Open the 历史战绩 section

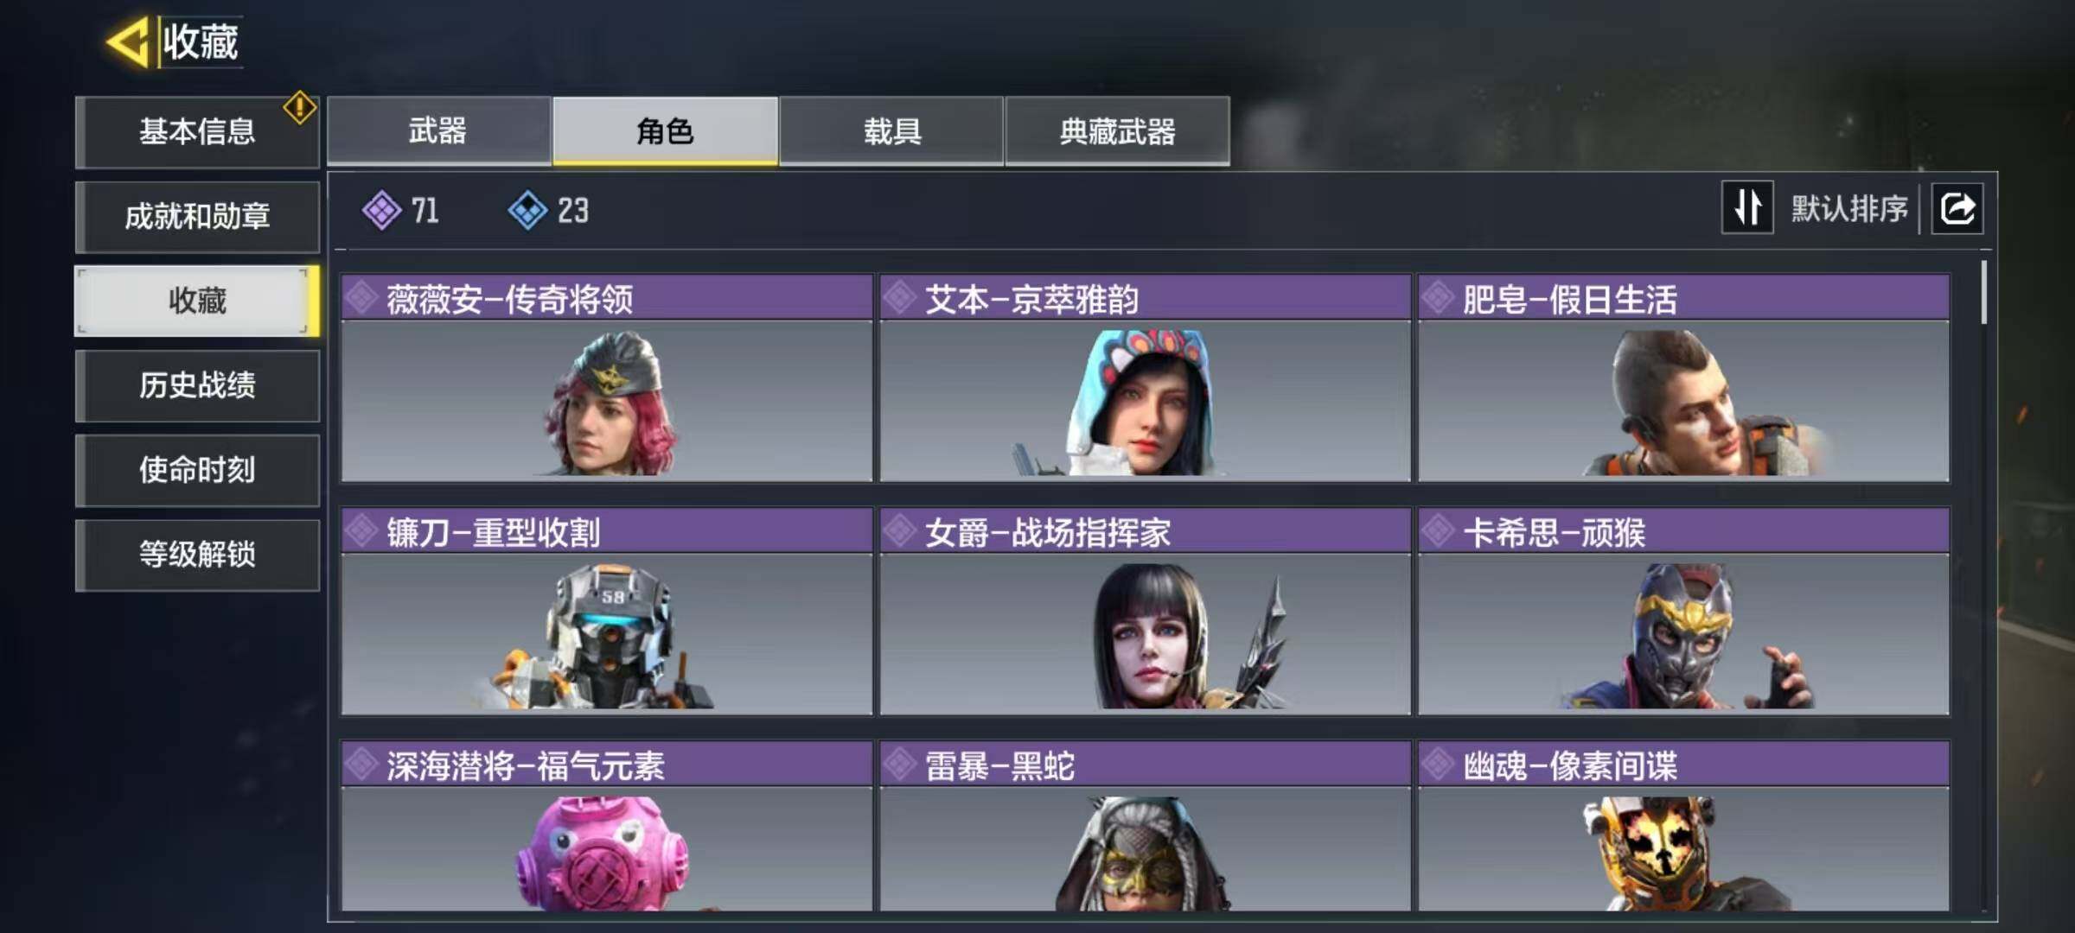(197, 385)
